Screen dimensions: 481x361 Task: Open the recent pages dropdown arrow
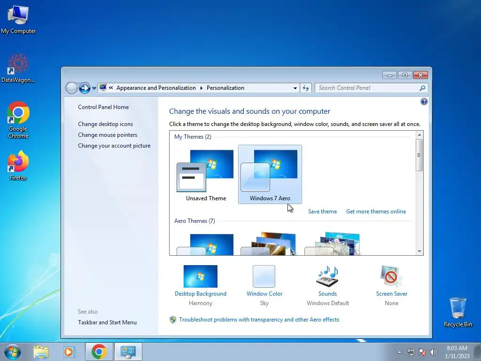click(x=94, y=88)
